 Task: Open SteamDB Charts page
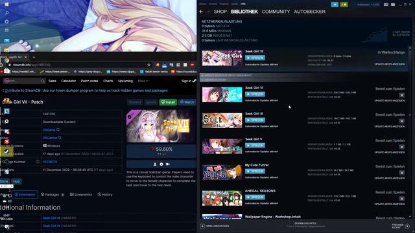108,81
